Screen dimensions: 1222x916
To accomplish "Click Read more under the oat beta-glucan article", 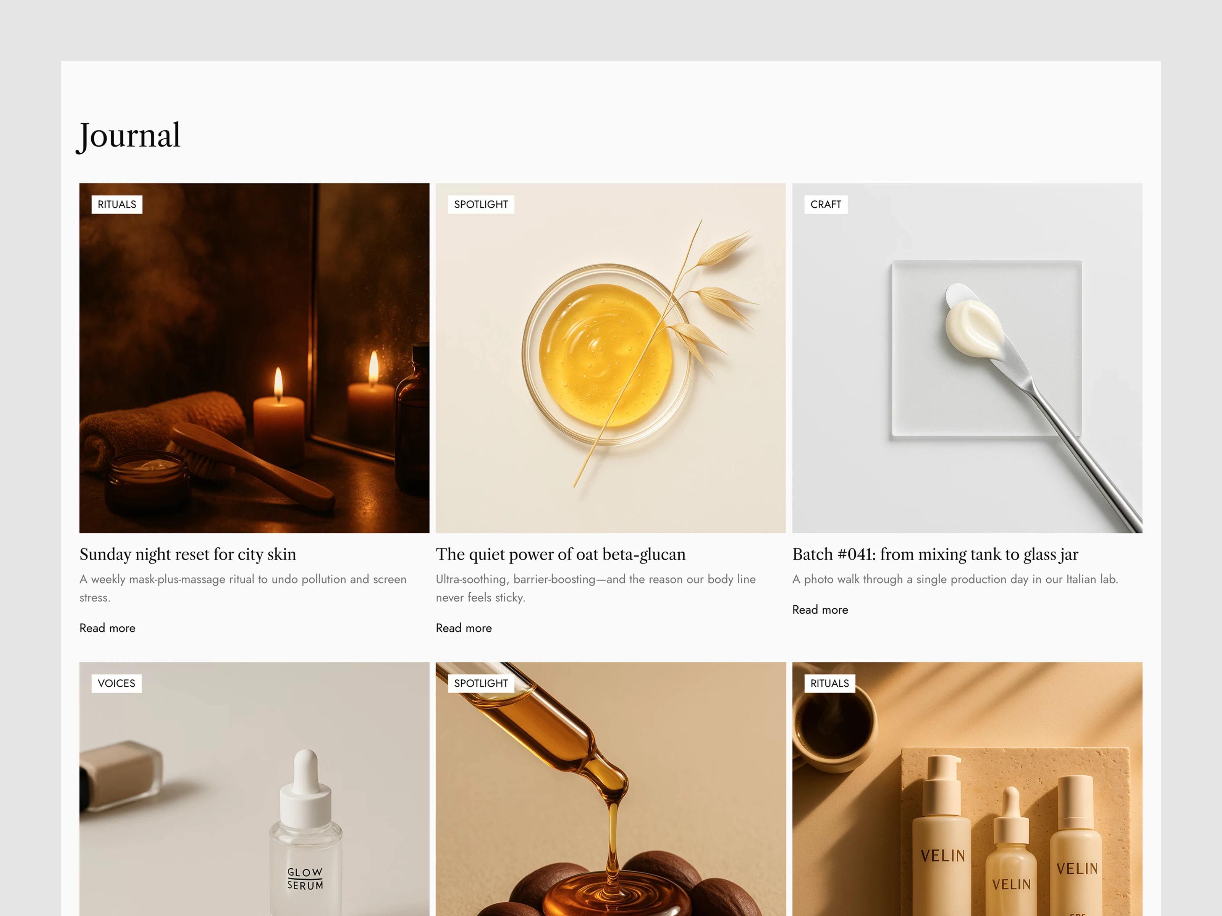I will pyautogui.click(x=464, y=628).
